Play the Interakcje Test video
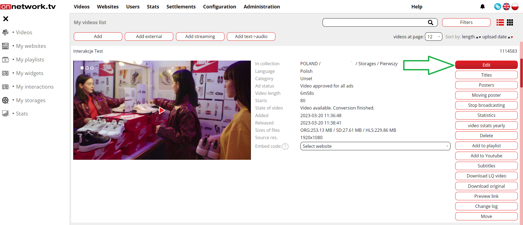The image size is (523, 225). pos(162,110)
